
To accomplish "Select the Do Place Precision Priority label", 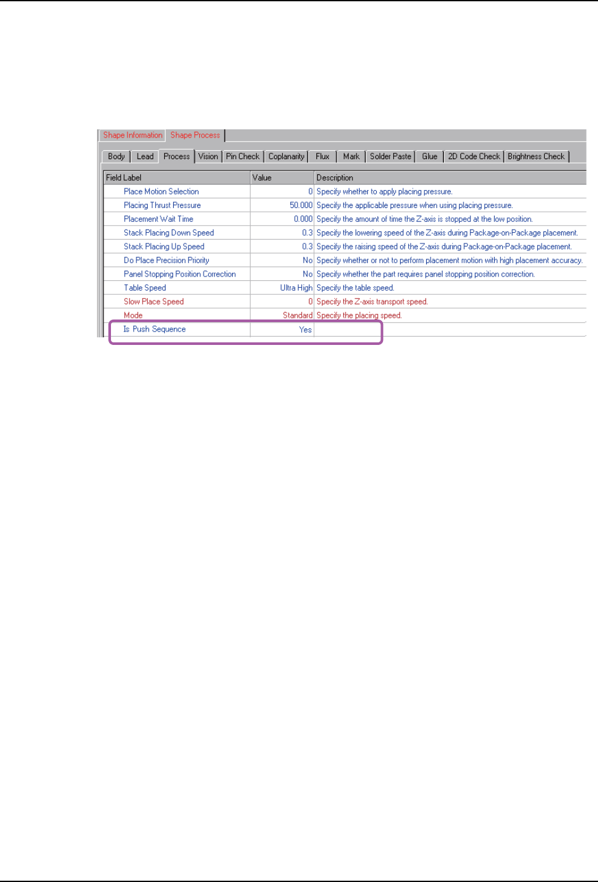I will 166,261.
